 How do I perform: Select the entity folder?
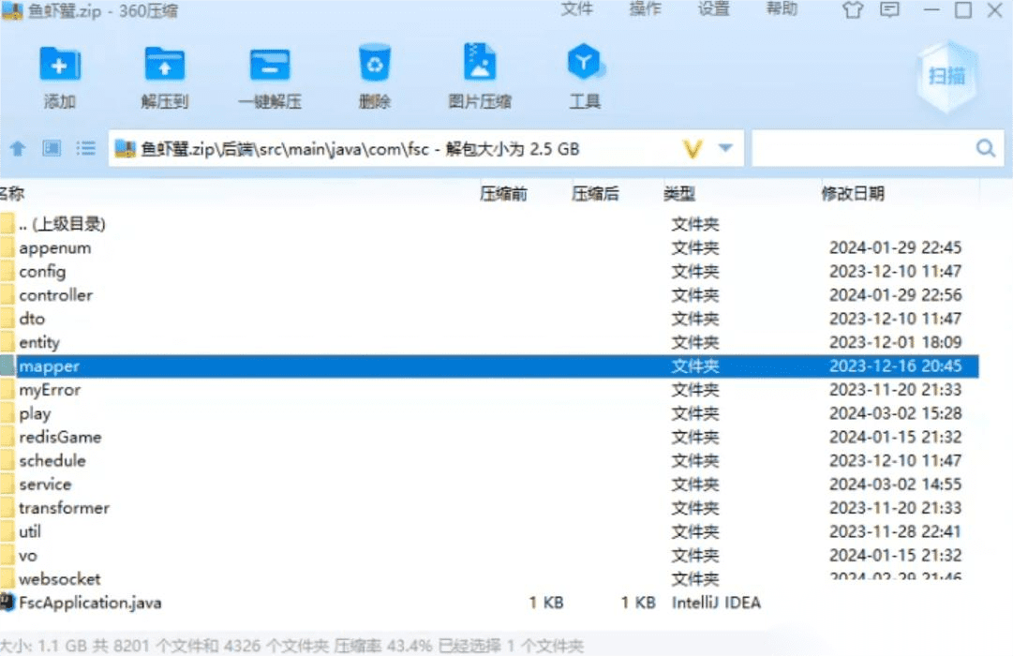coord(489,342)
